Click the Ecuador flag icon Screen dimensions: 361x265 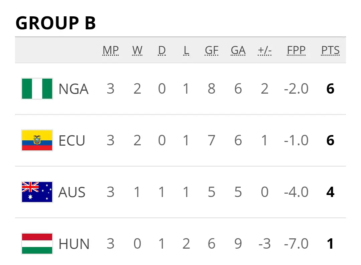[37, 140]
